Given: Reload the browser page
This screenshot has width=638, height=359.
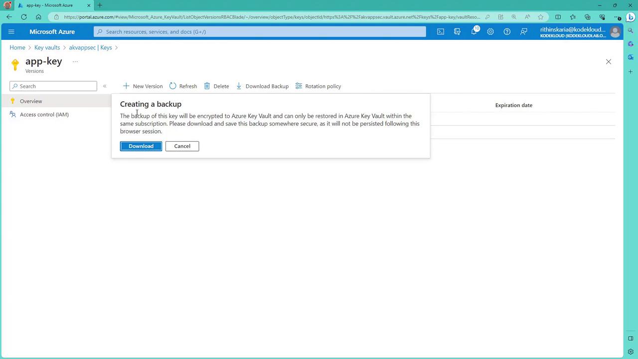Looking at the screenshot, I should (24, 17).
